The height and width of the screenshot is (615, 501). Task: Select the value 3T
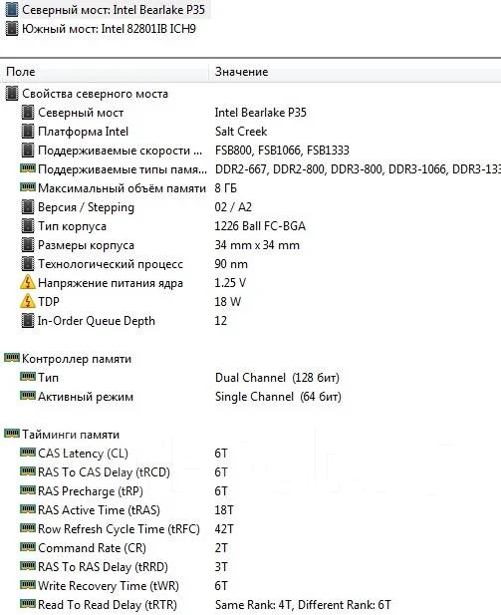tap(221, 567)
